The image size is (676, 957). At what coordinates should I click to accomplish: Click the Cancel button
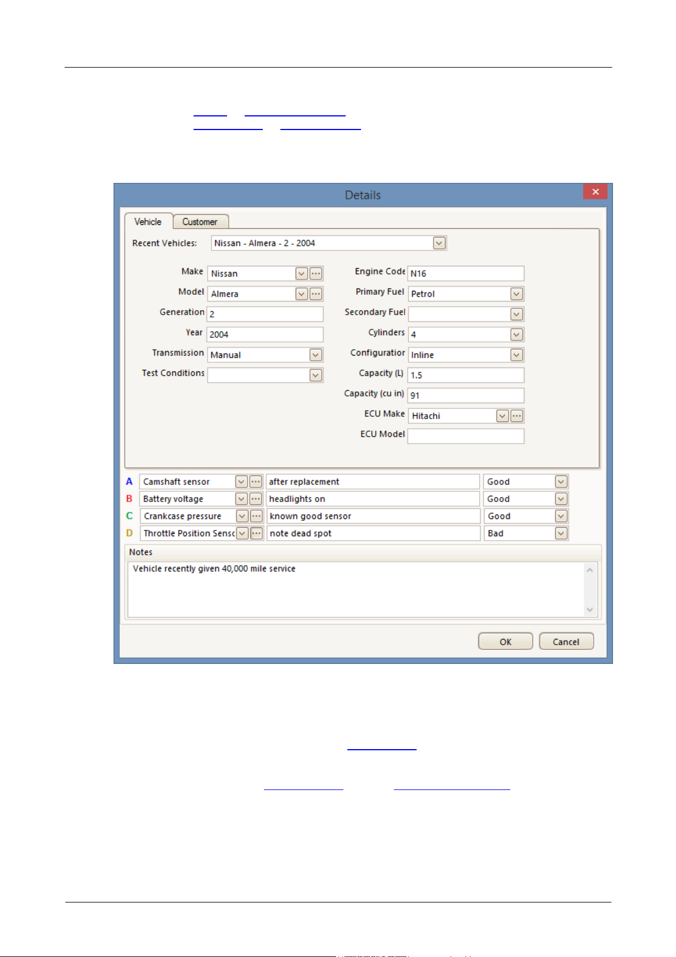566,642
